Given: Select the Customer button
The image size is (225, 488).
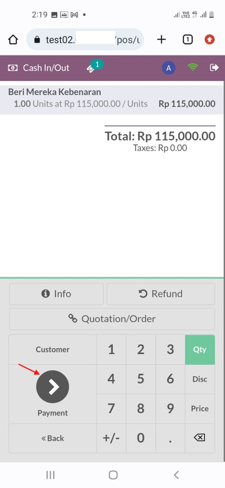Looking at the screenshot, I should click(x=52, y=349).
